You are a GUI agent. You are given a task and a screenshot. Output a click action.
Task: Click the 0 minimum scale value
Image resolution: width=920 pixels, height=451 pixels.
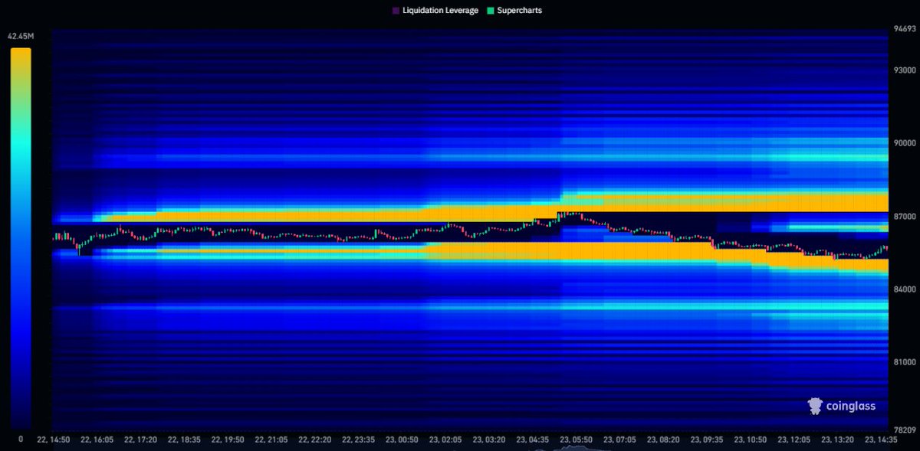click(x=21, y=440)
